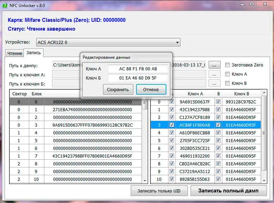This screenshot has width=274, height=203.
Task: Select block 3 data starting 9A6915D0637FFF
Action: [x=93, y=125]
